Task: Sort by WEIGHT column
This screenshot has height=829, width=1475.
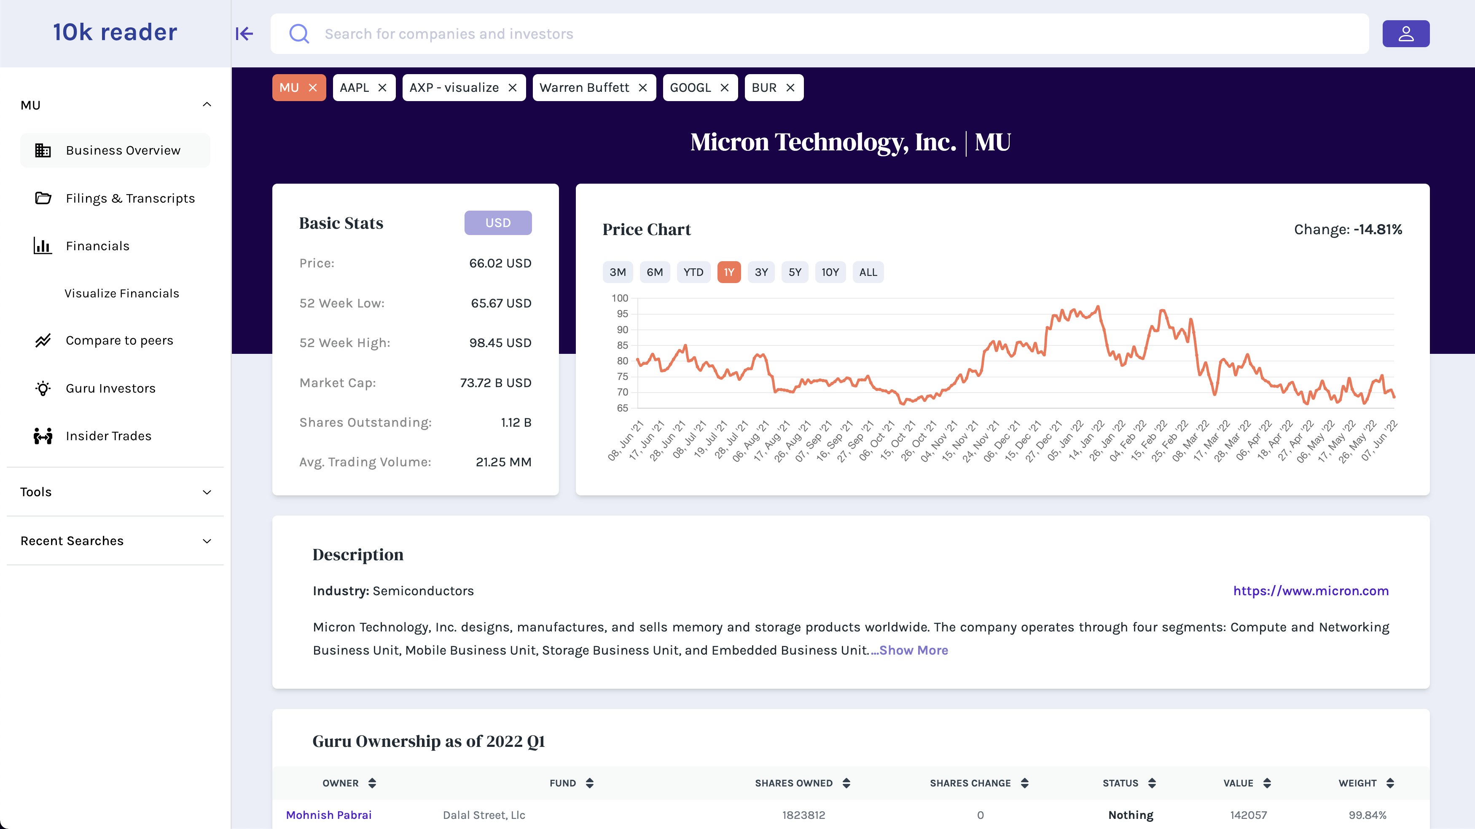Action: (1390, 783)
